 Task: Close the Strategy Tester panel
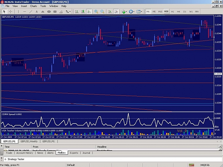1,158
